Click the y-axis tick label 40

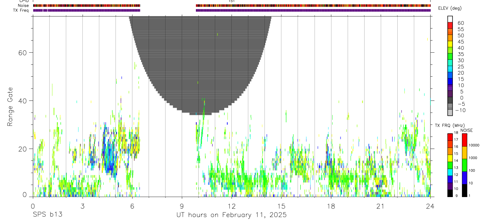coord(22,101)
